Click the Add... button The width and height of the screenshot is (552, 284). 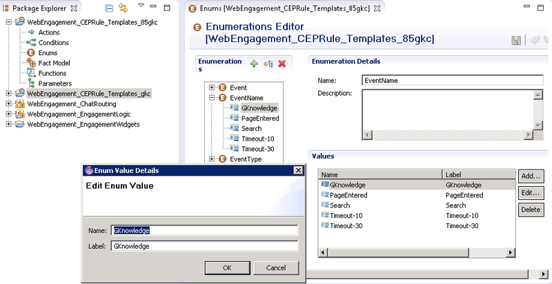point(531,176)
